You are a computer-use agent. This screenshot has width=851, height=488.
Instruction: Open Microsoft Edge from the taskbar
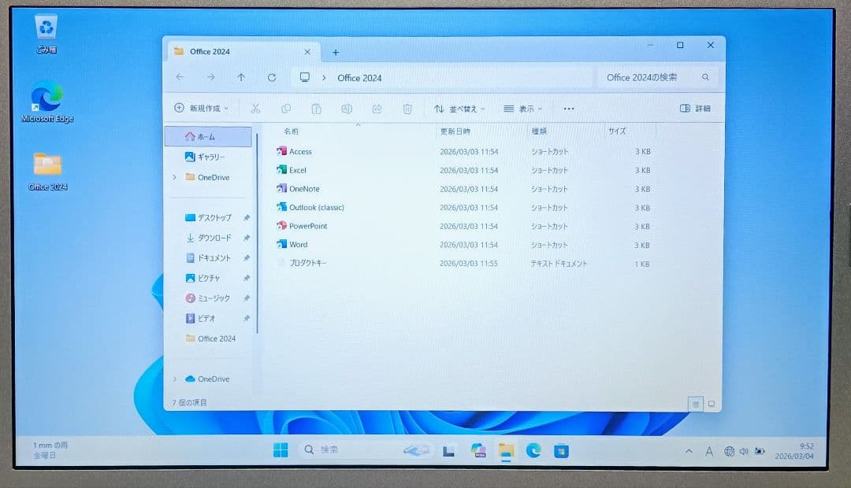pyautogui.click(x=533, y=450)
